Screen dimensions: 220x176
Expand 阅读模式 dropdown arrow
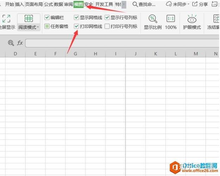38,27
